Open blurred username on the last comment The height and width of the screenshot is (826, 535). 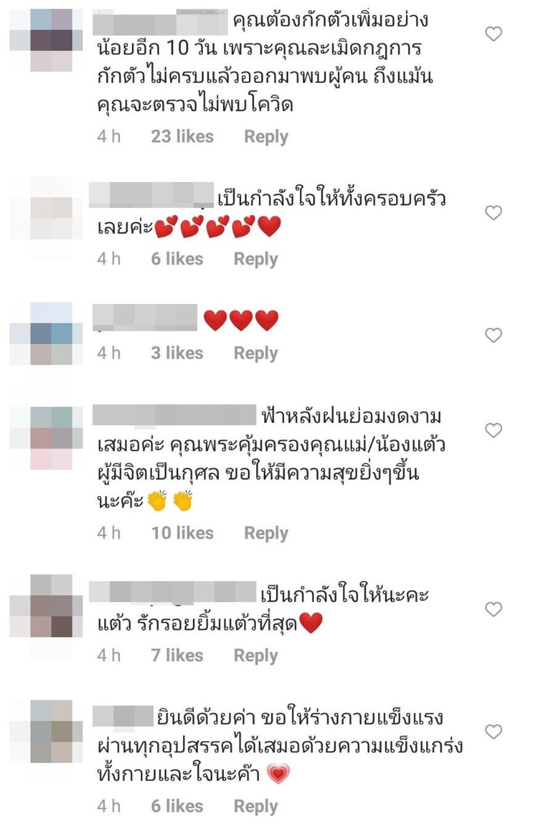pyautogui.click(x=123, y=716)
